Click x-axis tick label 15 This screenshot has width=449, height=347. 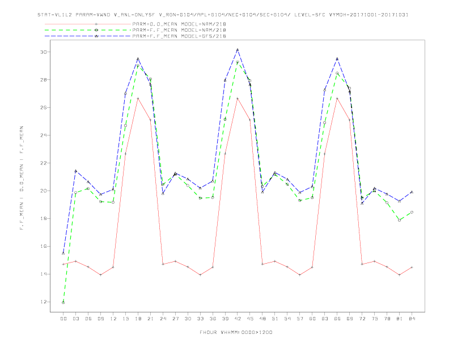[125, 319]
